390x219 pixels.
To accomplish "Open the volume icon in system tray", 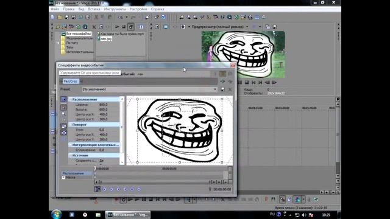I will coord(304,215).
